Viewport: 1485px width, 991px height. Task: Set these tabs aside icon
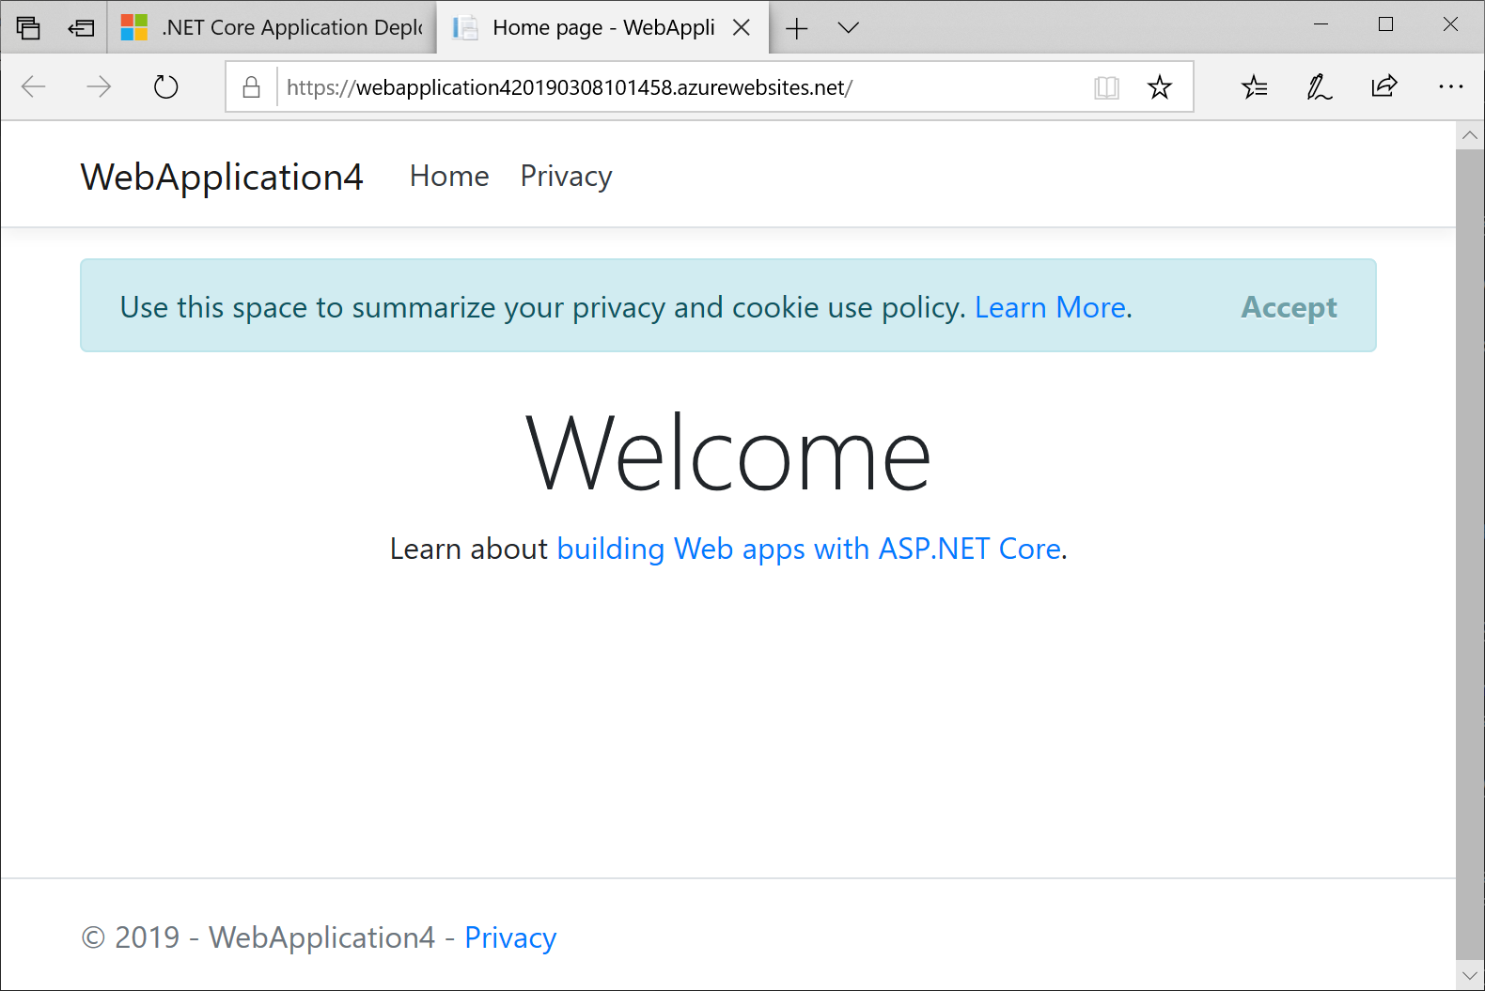[x=82, y=27]
